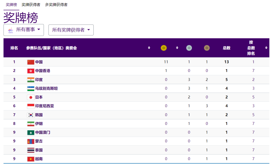The image size is (272, 166).
Task: Open the 多奖牌获得者 tab
Action: 56,5
